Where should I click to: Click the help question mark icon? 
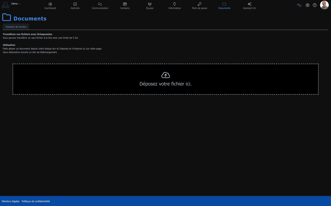tap(315, 5)
